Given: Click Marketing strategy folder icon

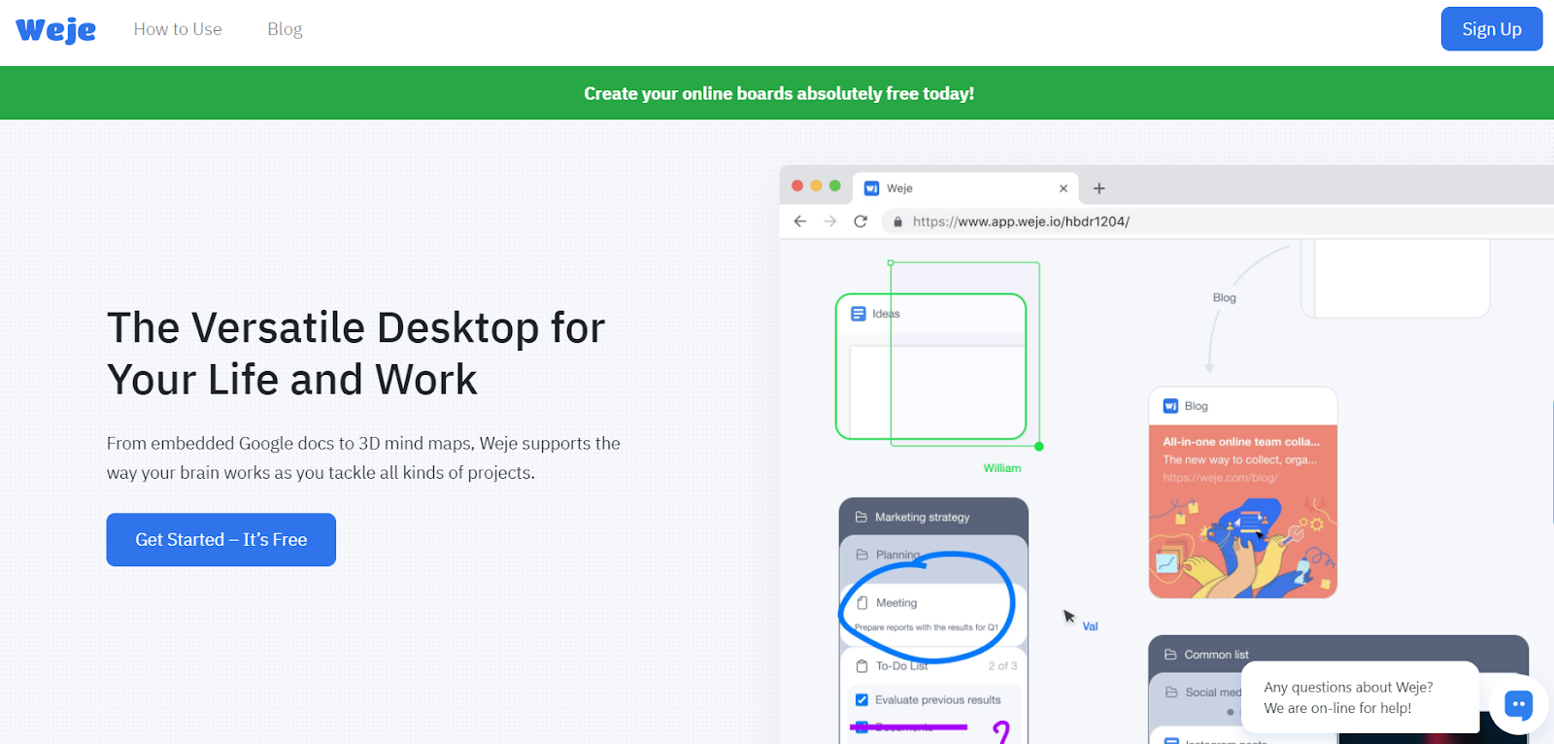Looking at the screenshot, I should 861,517.
